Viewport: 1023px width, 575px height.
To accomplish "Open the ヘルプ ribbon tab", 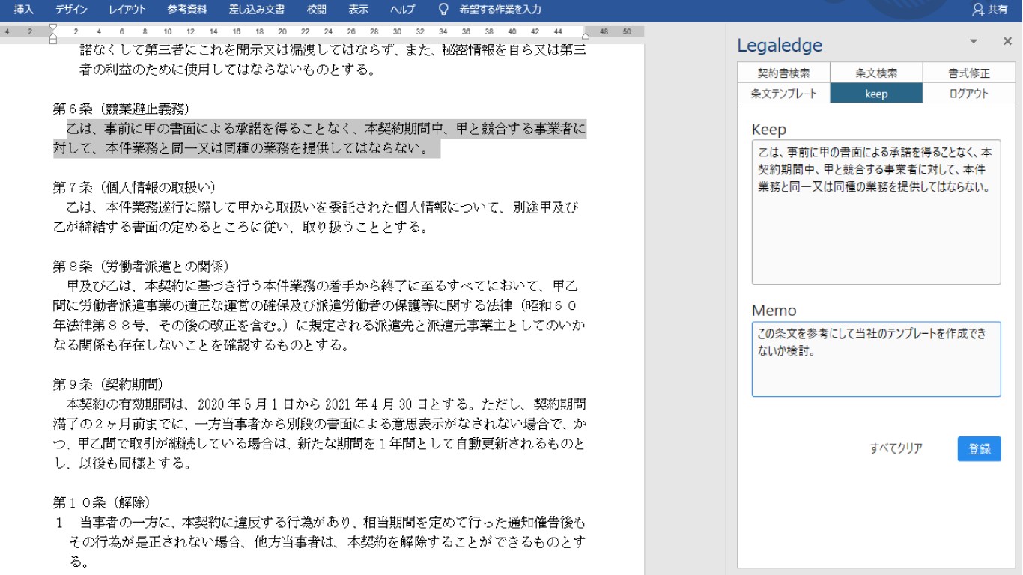I will pyautogui.click(x=403, y=10).
